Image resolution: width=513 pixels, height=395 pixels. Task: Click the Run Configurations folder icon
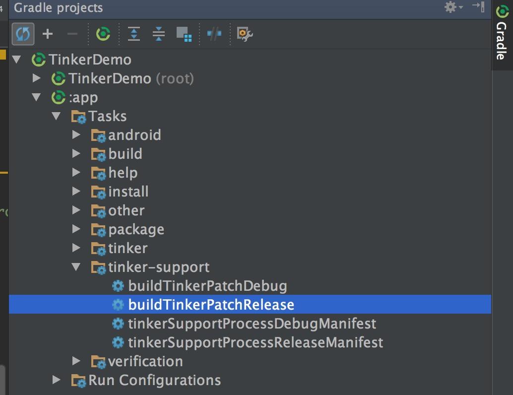click(x=78, y=381)
